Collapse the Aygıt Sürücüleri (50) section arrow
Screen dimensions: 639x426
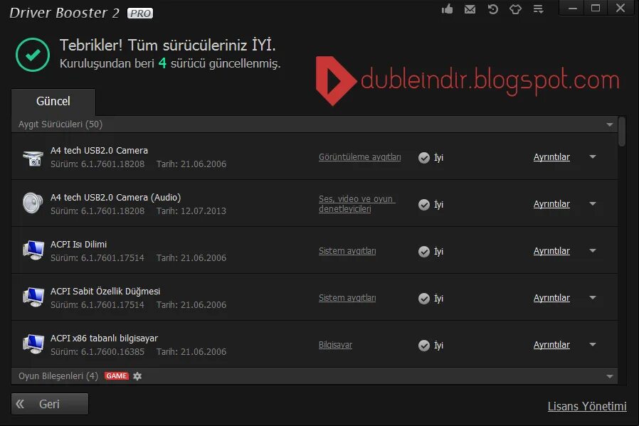[x=610, y=124]
